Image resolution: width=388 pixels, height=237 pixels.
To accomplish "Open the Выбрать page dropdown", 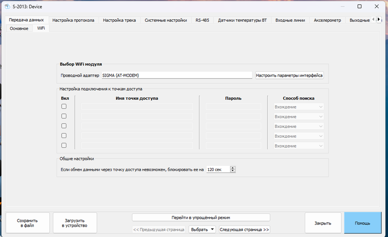I will click(x=202, y=229).
